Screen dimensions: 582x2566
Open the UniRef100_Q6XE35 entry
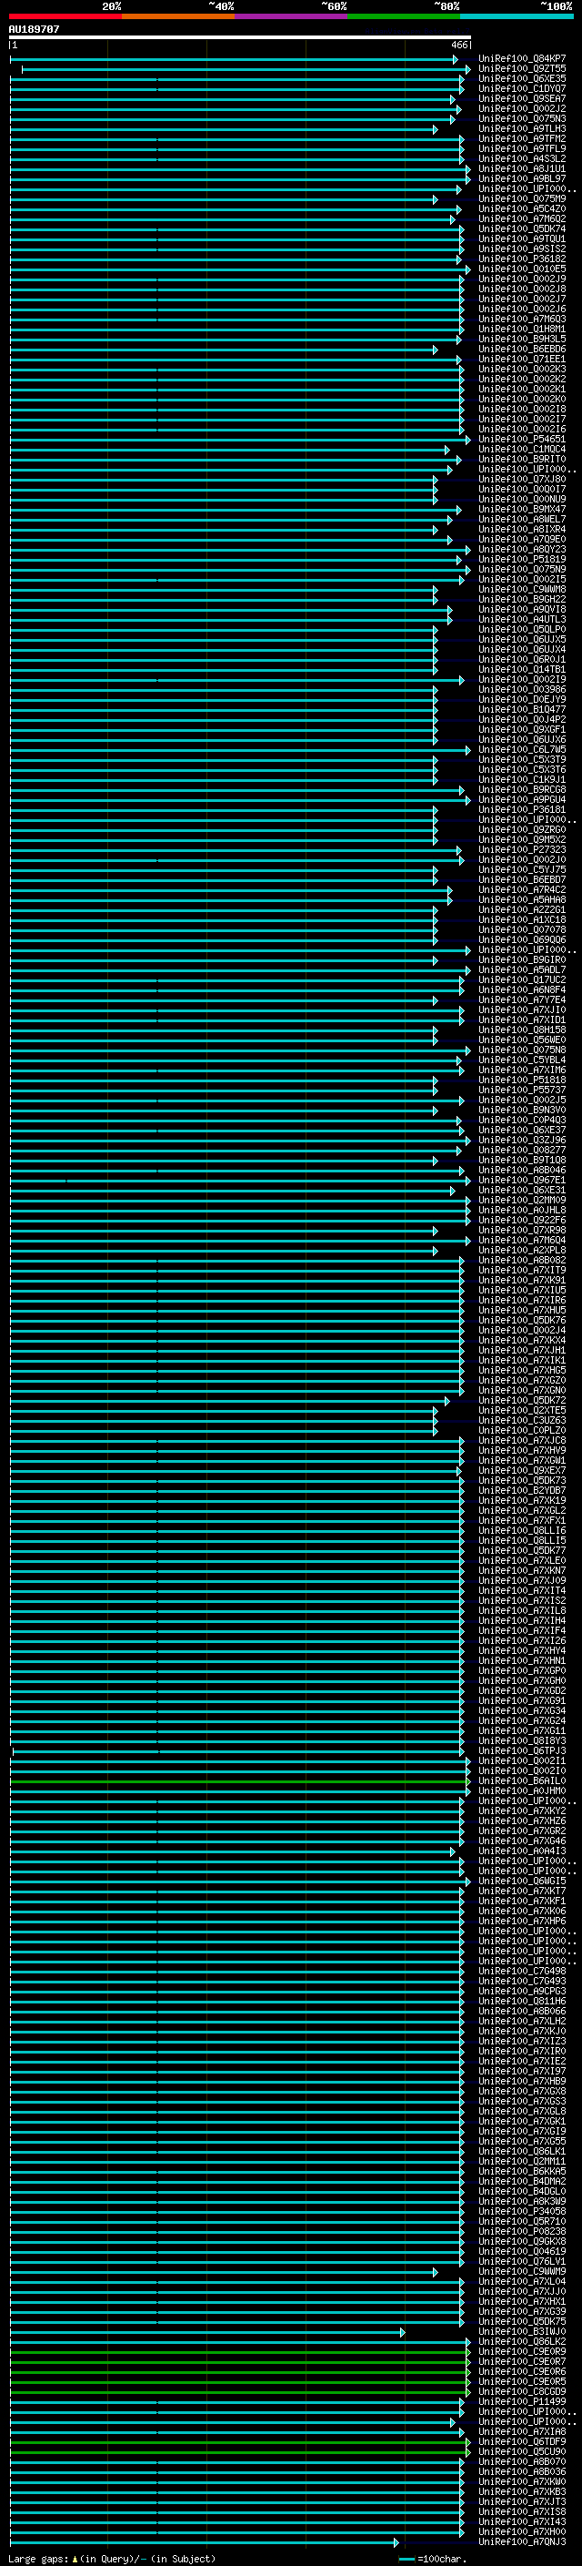click(522, 78)
